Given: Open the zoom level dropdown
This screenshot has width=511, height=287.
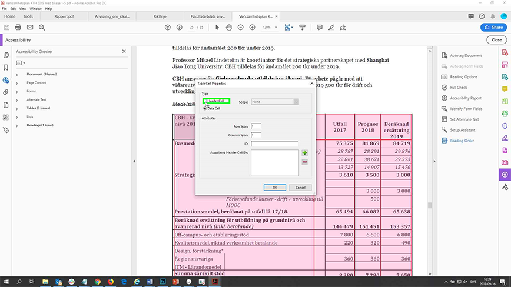Looking at the screenshot, I should coord(276,28).
